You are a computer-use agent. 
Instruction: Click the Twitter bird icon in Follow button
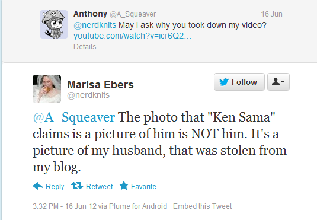[x=224, y=82]
